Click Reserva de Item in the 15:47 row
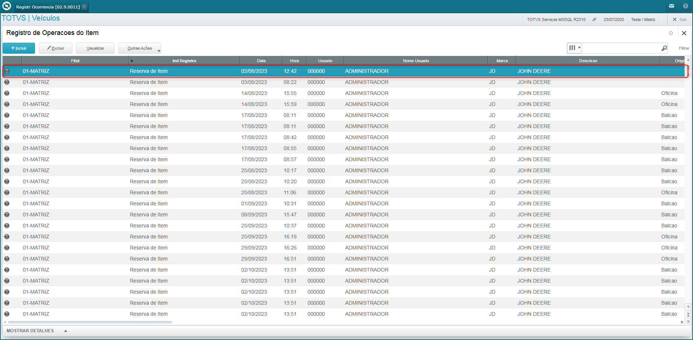This screenshot has height=340, width=693. point(149,215)
